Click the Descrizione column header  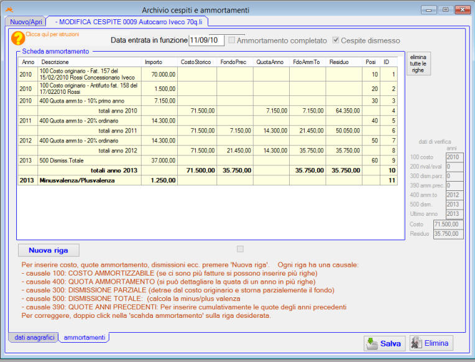point(90,62)
